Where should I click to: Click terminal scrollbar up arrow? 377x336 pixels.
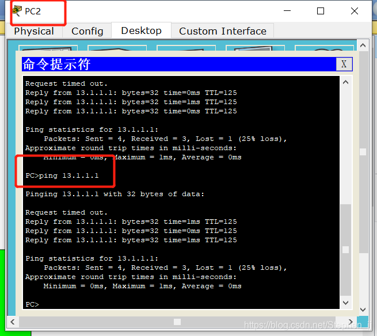(346, 82)
